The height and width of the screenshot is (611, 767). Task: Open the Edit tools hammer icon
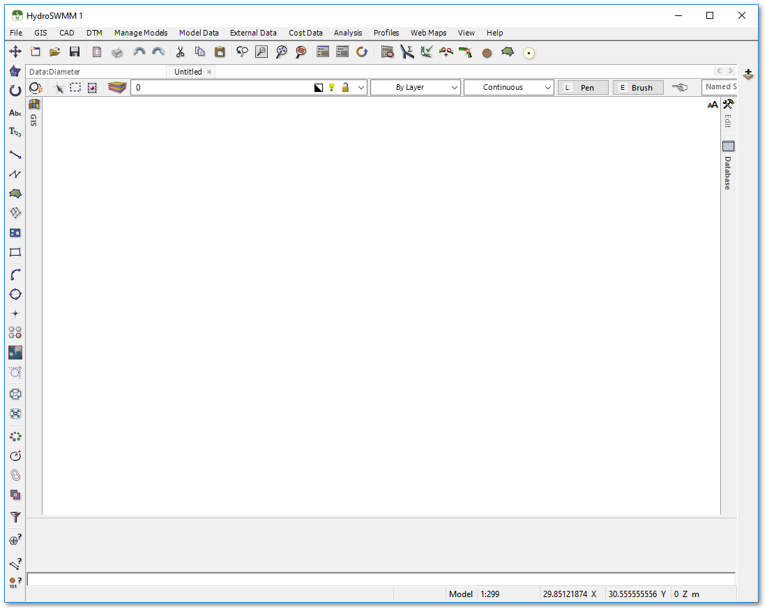(x=729, y=104)
